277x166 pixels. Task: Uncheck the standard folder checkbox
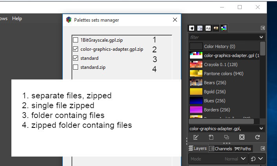click(x=76, y=58)
